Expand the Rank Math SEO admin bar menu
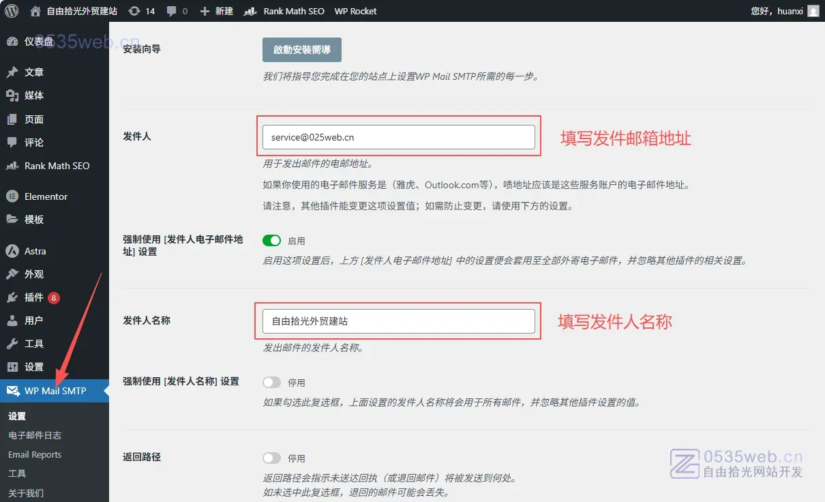 pyautogui.click(x=285, y=11)
